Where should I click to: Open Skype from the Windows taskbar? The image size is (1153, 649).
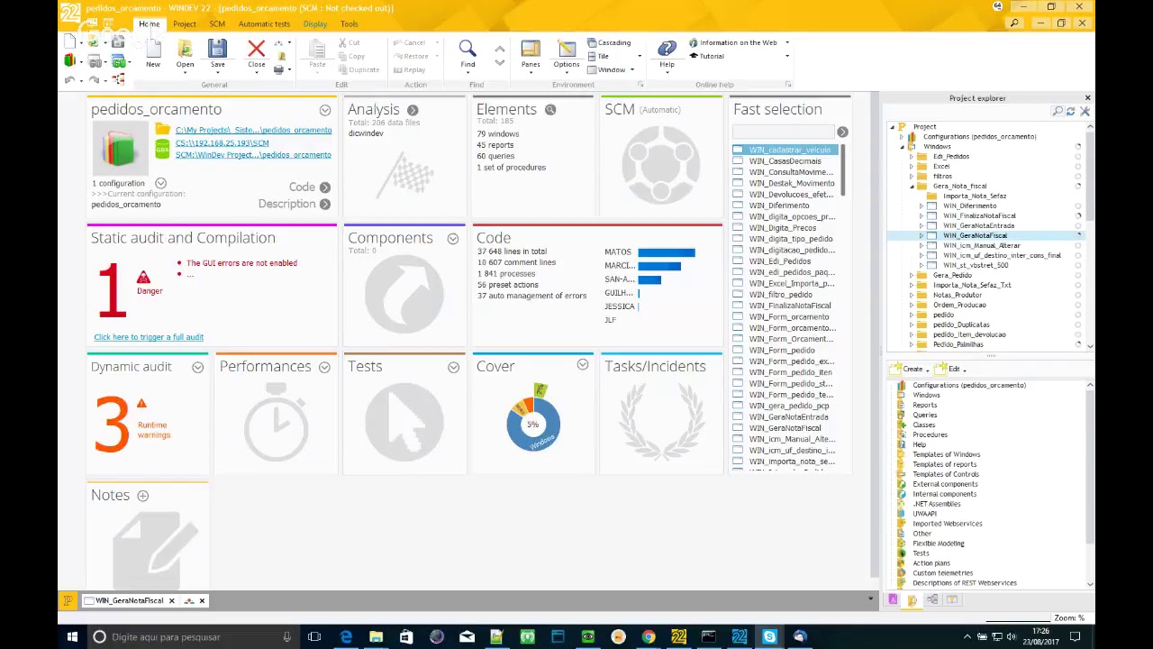[x=769, y=637]
